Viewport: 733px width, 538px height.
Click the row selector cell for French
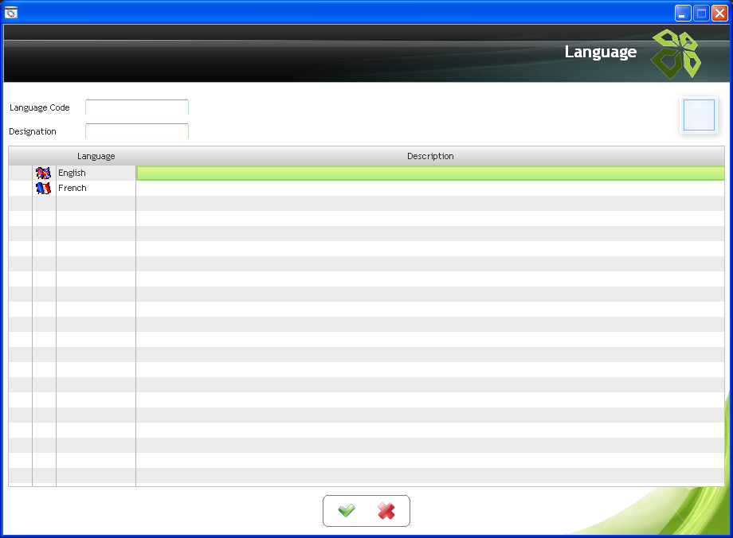click(x=20, y=188)
